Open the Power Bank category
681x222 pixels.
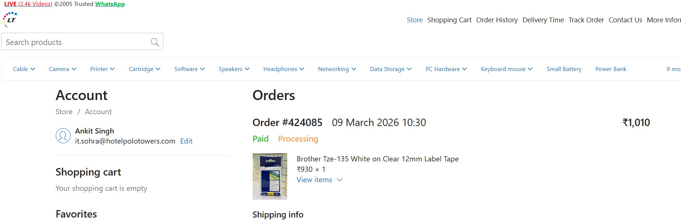point(610,69)
